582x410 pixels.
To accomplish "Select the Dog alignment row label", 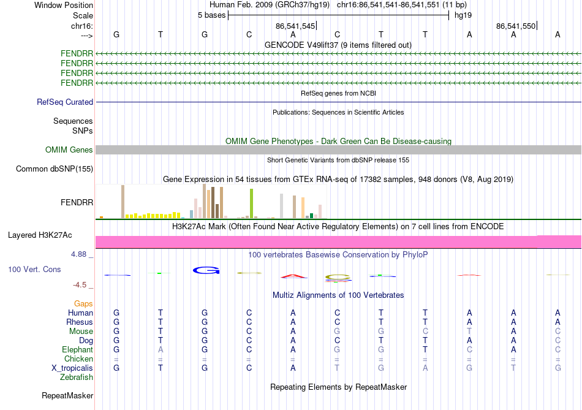I will click(86, 341).
